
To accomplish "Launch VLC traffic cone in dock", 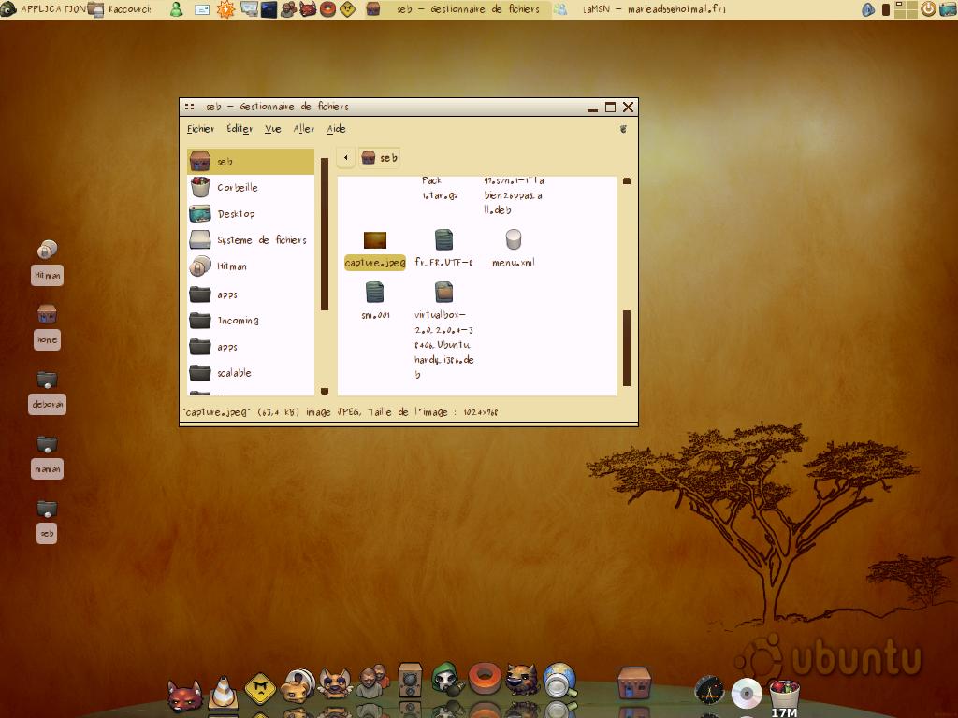I will [223, 692].
